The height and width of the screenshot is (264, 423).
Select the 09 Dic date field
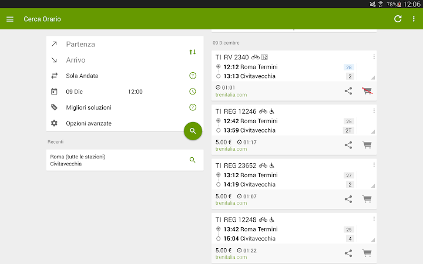point(75,92)
